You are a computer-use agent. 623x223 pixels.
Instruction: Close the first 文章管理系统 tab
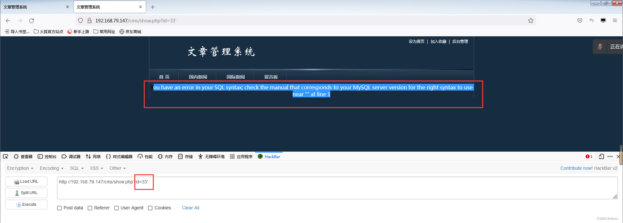pyautogui.click(x=67, y=7)
